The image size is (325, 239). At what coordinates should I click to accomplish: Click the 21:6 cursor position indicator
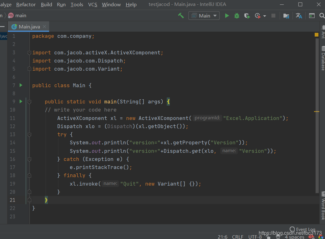pyautogui.click(x=222, y=237)
